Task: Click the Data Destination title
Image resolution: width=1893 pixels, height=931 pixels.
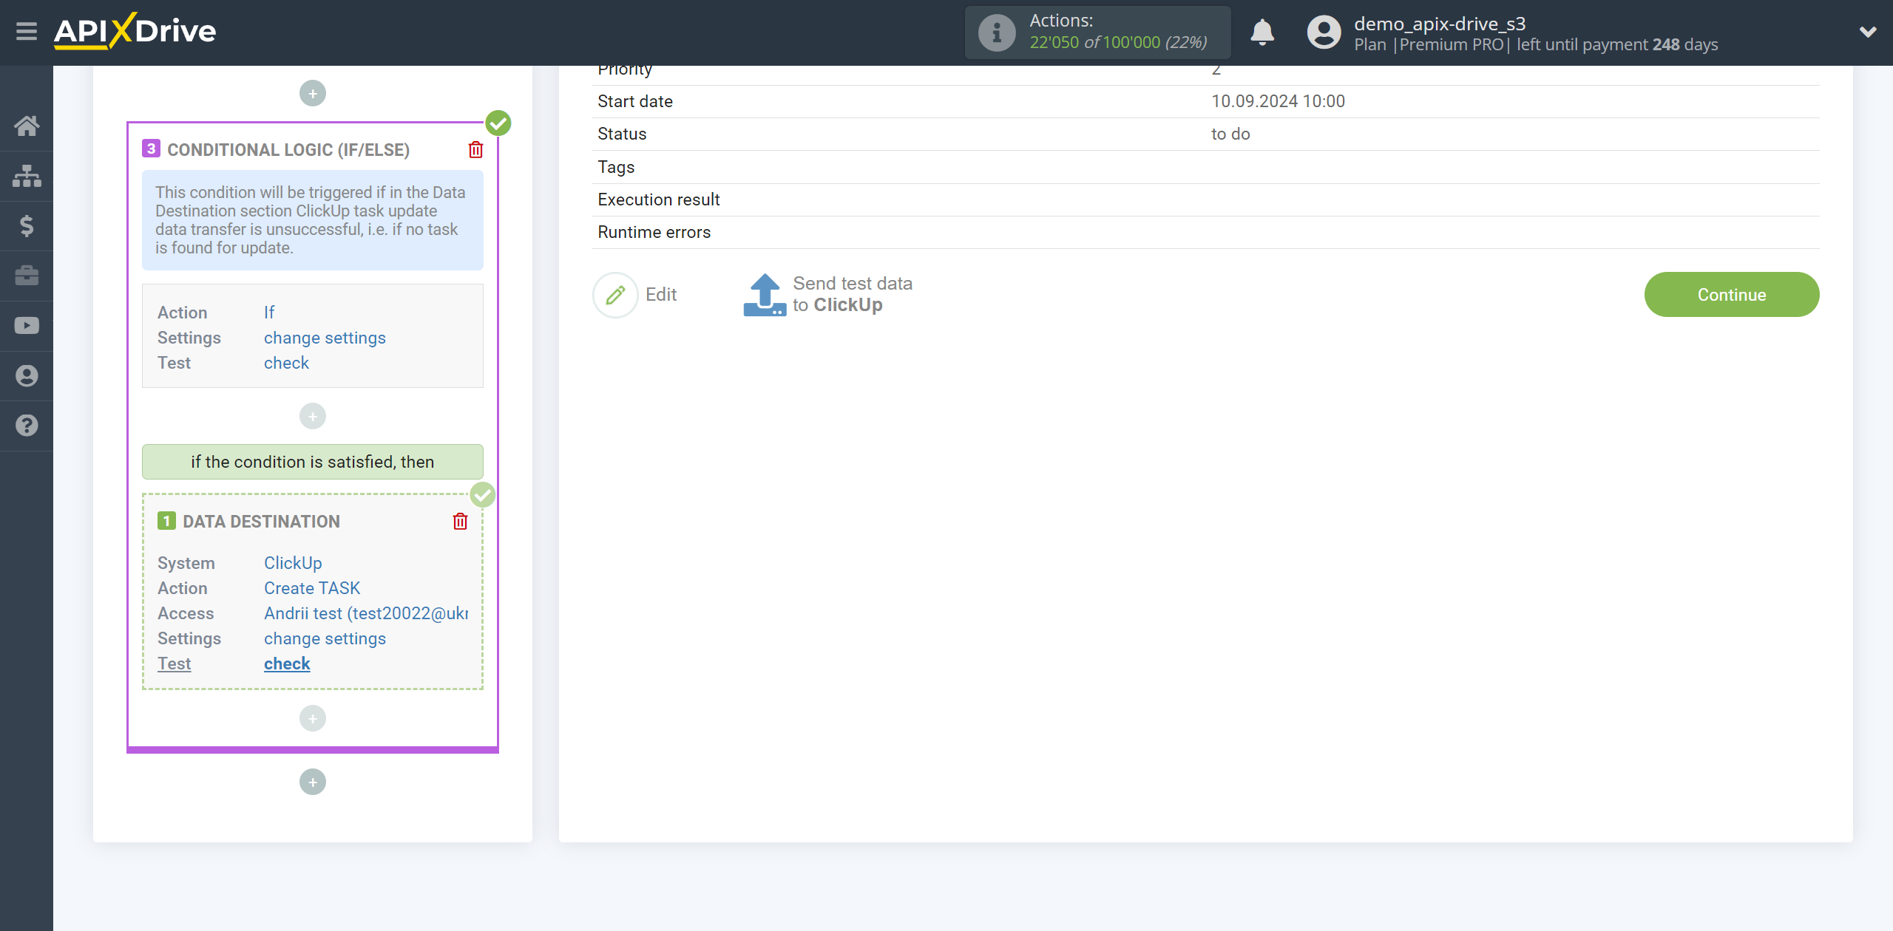Action: coord(261,521)
